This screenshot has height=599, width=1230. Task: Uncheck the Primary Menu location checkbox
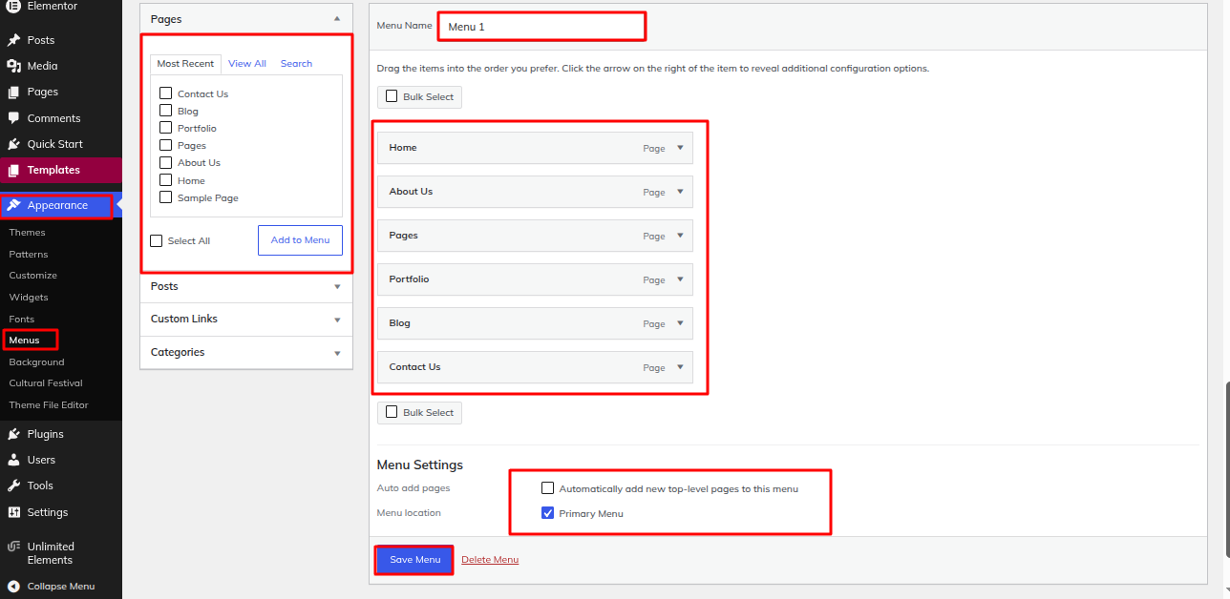pyautogui.click(x=548, y=513)
